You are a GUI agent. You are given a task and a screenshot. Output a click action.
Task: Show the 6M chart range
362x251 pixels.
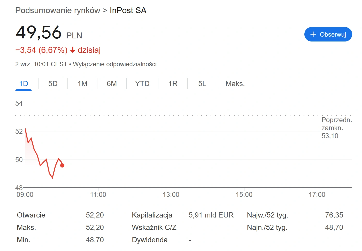(112, 84)
